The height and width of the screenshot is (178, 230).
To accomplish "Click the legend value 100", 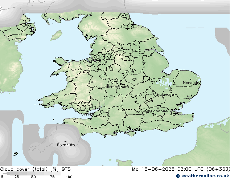I will tap(69, 177).
